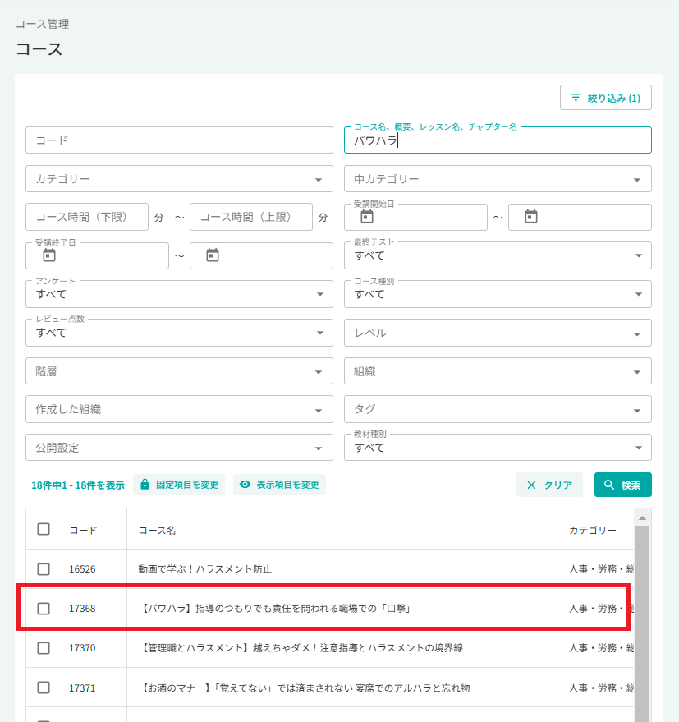Open course 【管理職とハラスメント】 row link
Image resolution: width=679 pixels, height=722 pixels.
point(301,648)
